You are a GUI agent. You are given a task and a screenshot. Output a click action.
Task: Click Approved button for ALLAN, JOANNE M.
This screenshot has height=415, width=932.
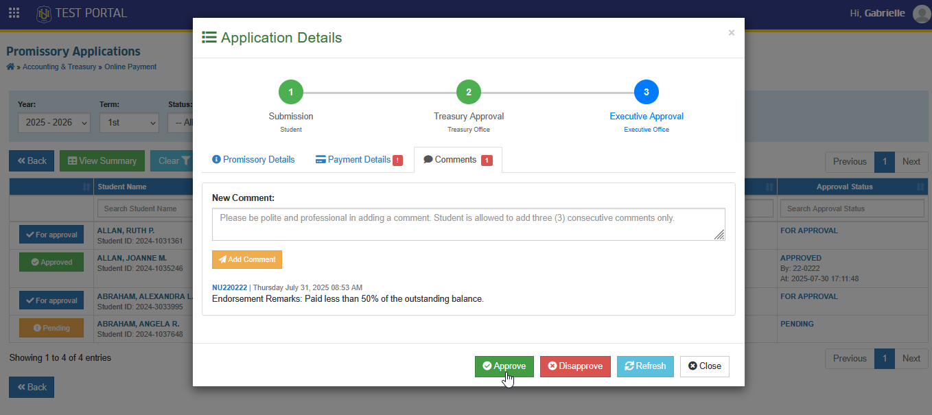point(51,262)
